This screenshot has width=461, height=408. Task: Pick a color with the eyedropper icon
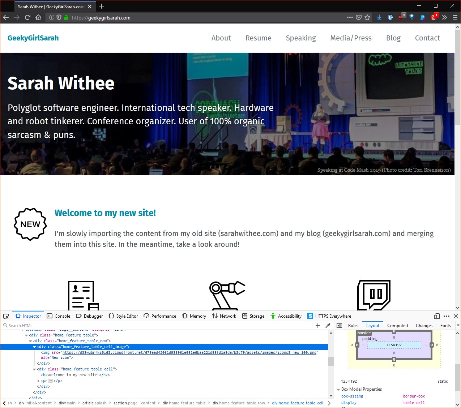point(328,326)
